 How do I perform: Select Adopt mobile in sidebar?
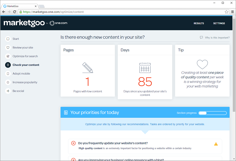tap(21, 74)
